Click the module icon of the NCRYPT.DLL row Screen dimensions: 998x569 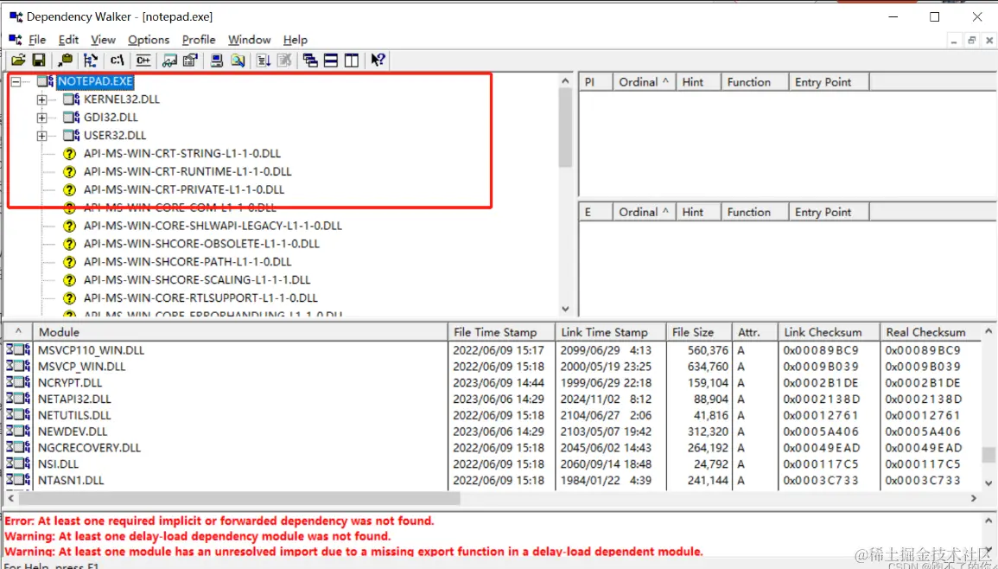pyautogui.click(x=18, y=383)
